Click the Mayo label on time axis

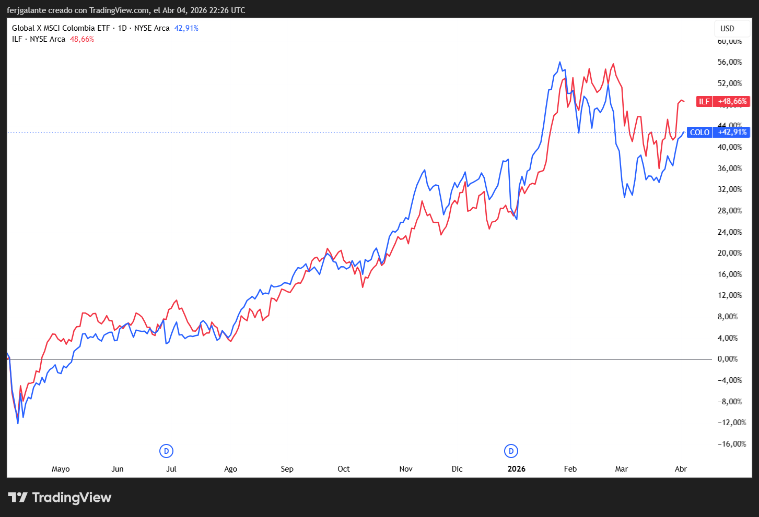pos(61,469)
